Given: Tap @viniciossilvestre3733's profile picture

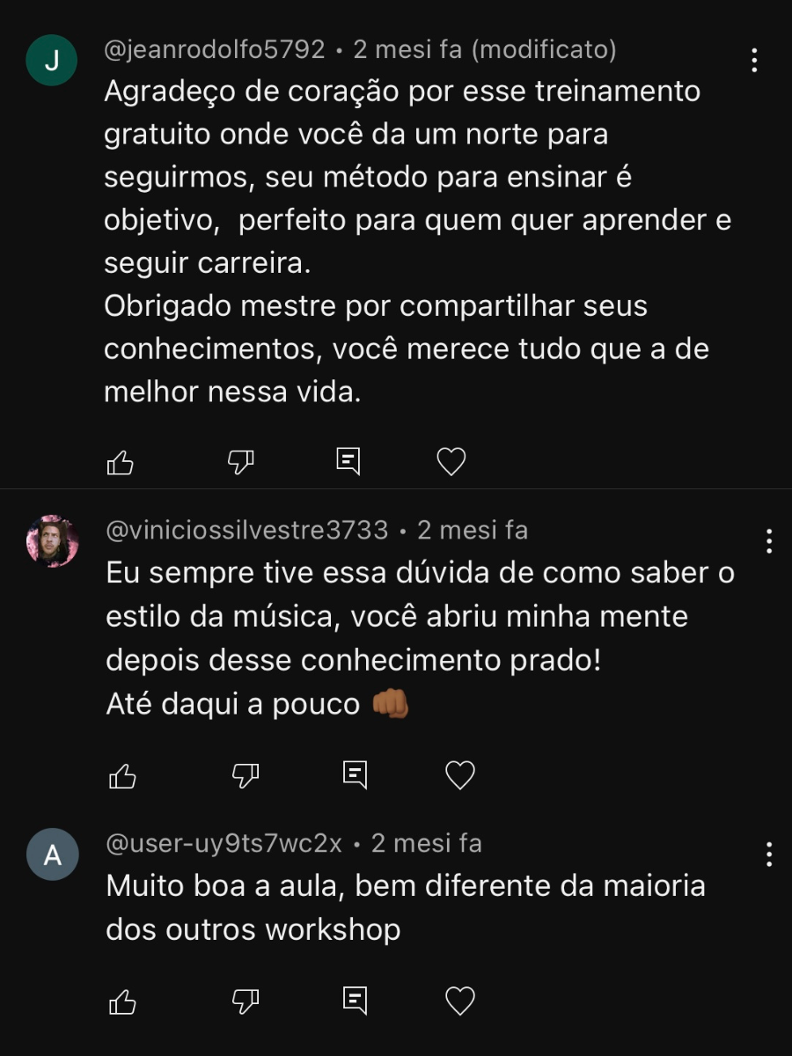Looking at the screenshot, I should pos(53,541).
